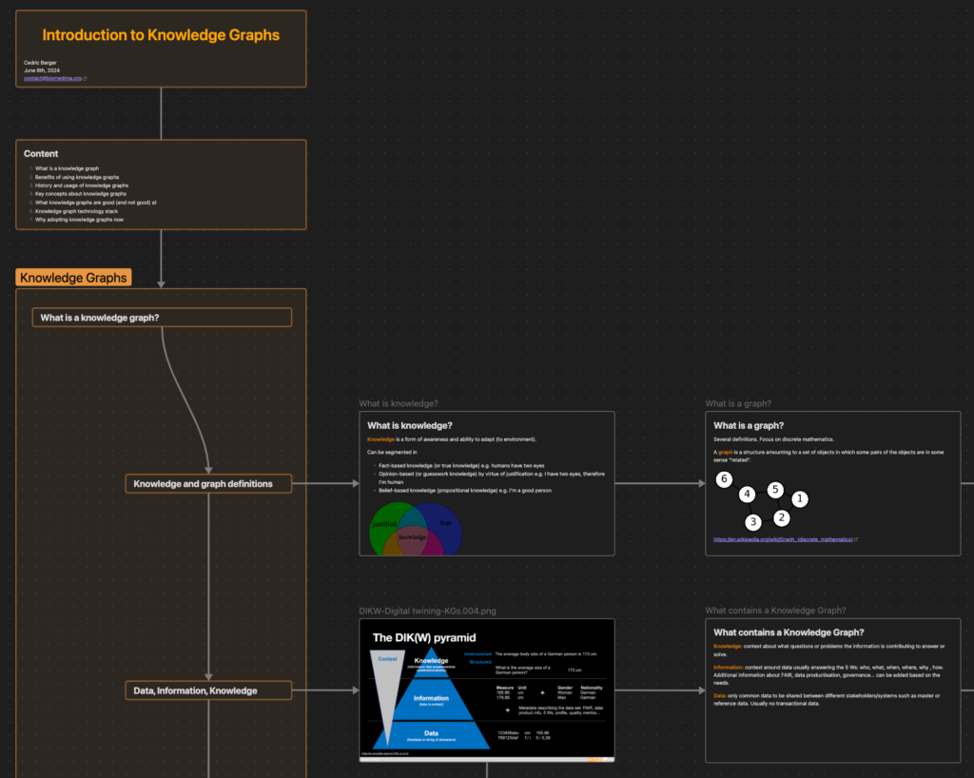Click the gray "What is a graph?" card label

tap(738, 403)
